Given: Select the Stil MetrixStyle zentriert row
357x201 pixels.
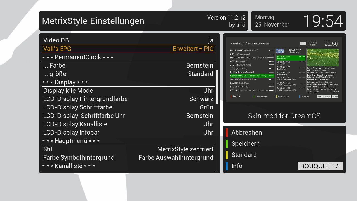Looking at the screenshot, I should pos(128,149).
